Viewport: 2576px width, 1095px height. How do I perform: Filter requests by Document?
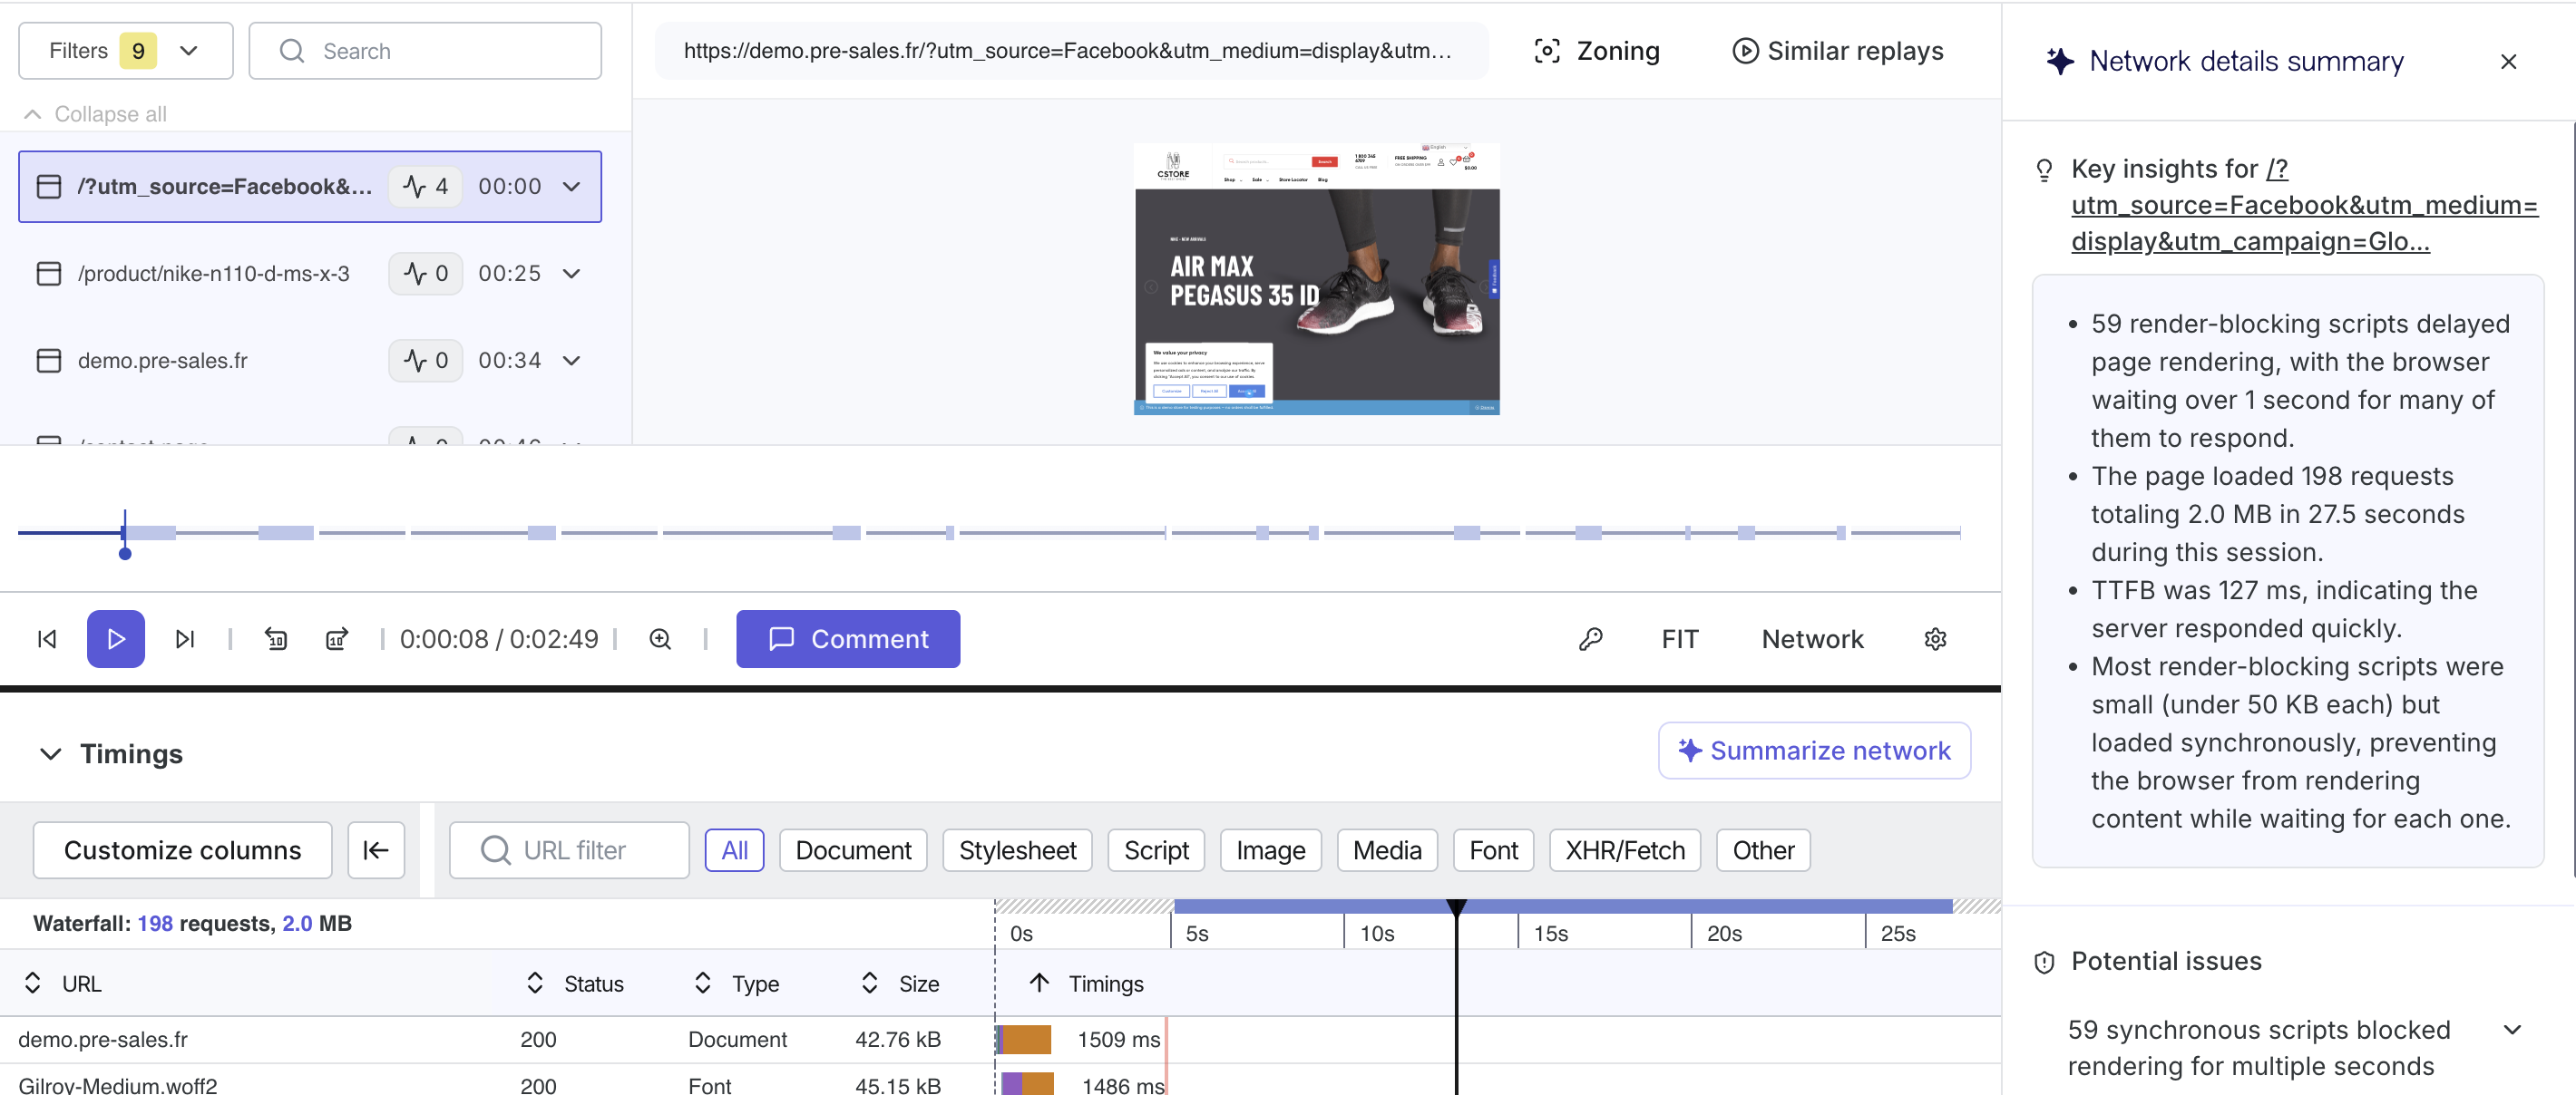pos(853,850)
